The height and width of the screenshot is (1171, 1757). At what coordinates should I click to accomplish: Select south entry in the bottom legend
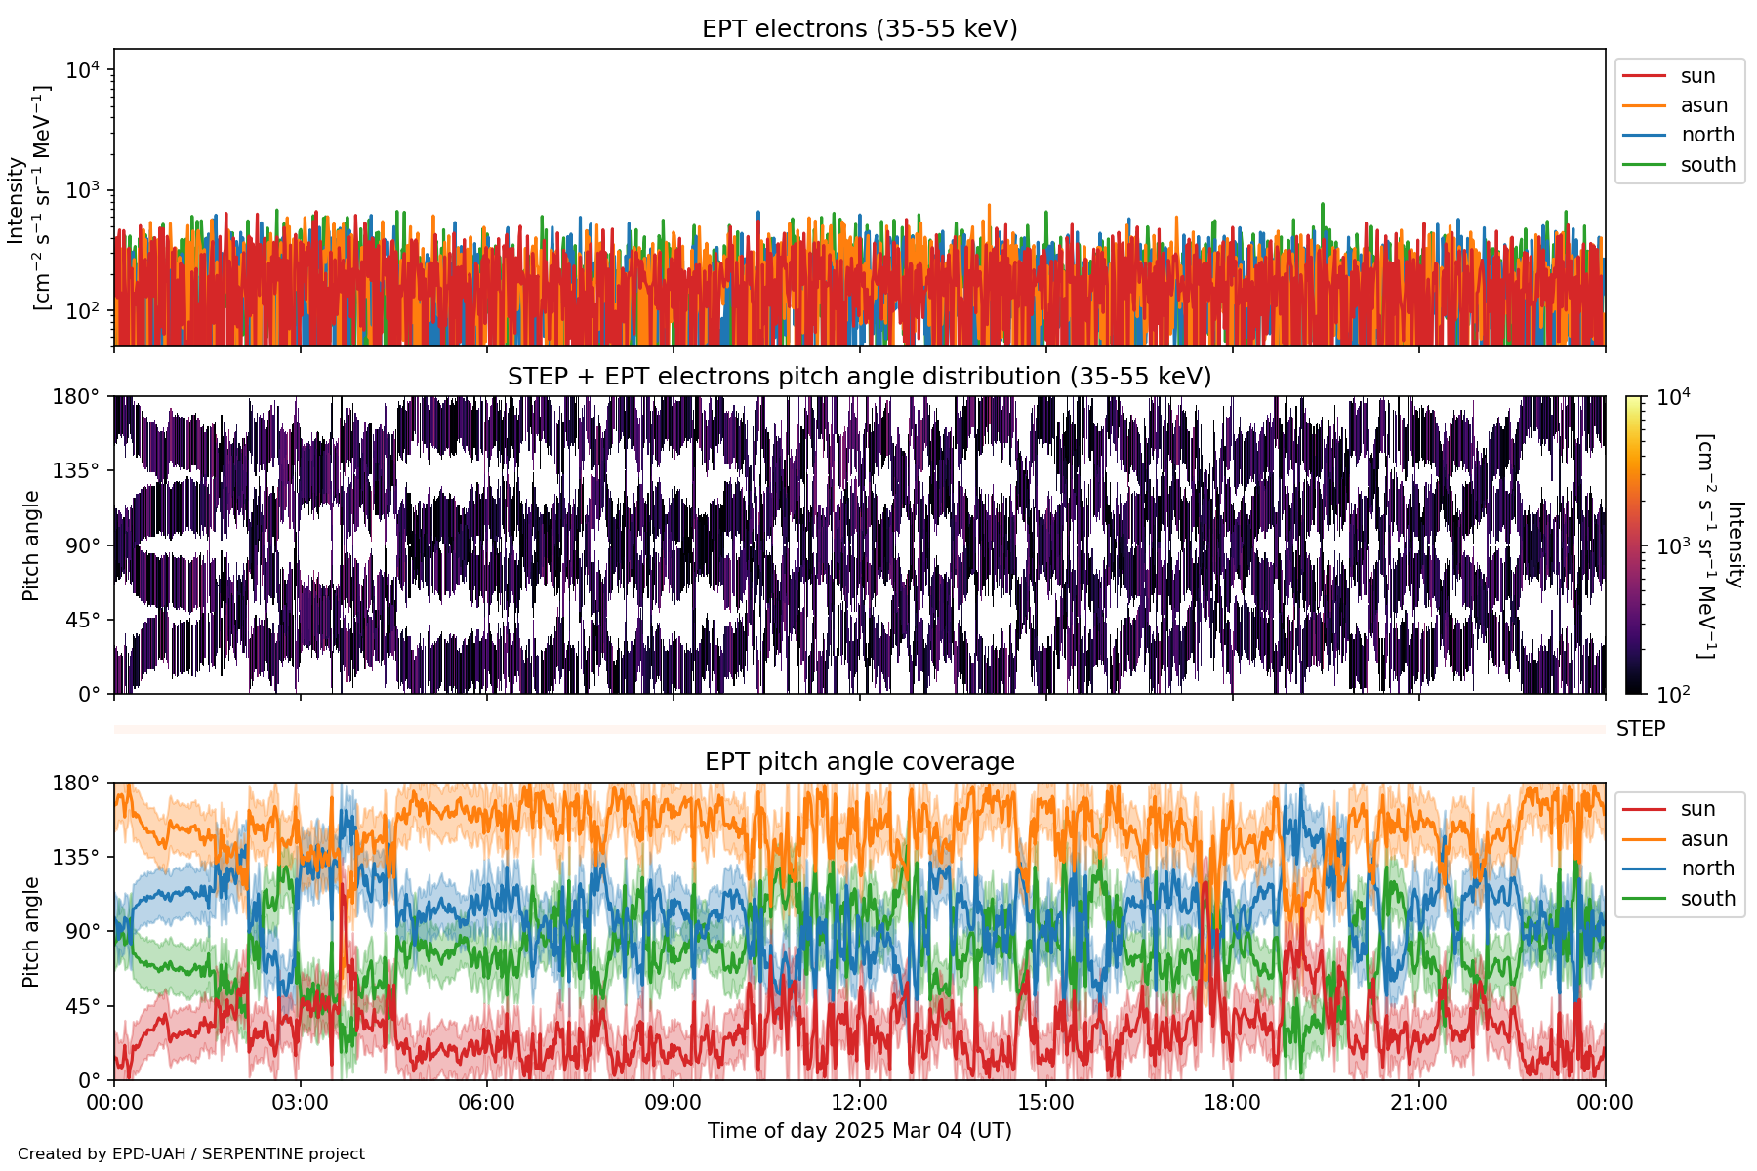tap(1707, 899)
